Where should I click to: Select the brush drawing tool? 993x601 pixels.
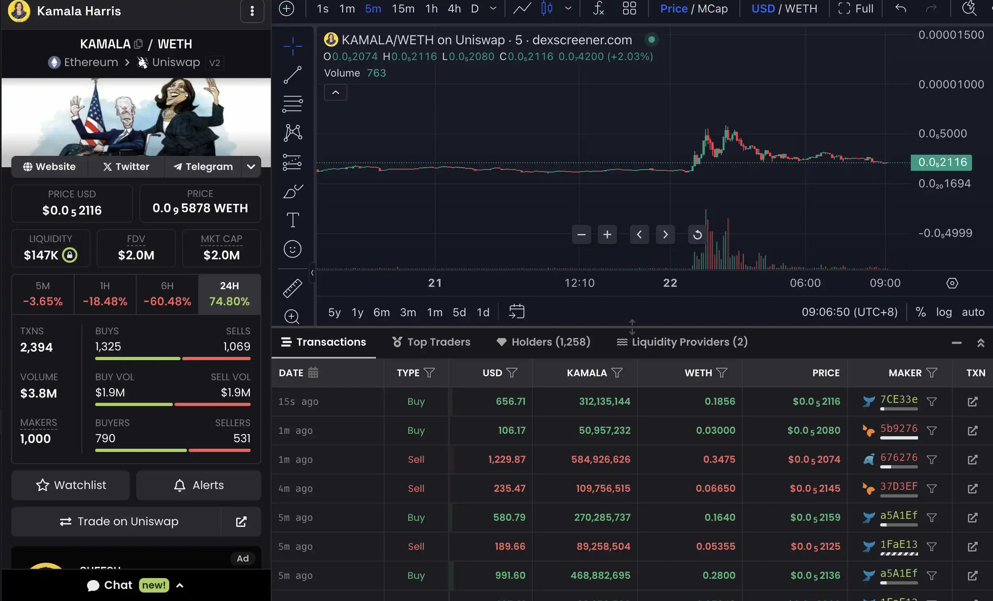[293, 191]
